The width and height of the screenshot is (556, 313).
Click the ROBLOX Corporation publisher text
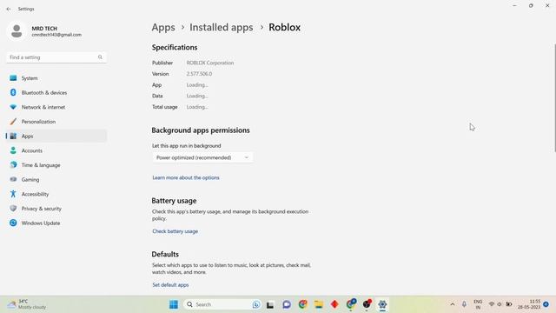tap(210, 63)
